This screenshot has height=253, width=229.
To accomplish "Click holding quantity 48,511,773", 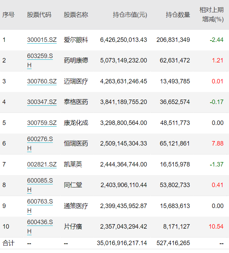I will [175, 123].
